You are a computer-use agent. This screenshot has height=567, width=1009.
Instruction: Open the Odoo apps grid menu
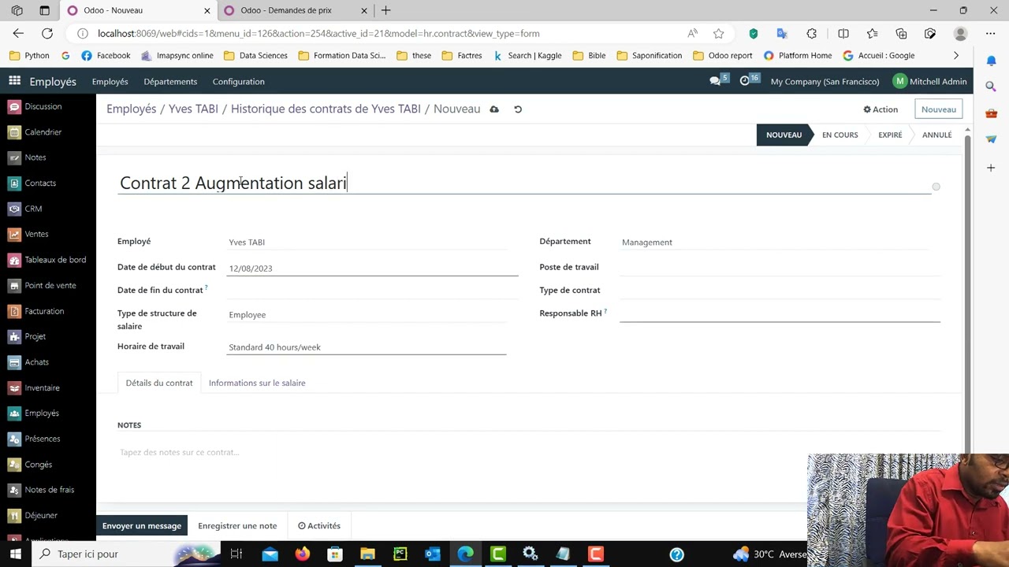pyautogui.click(x=15, y=81)
